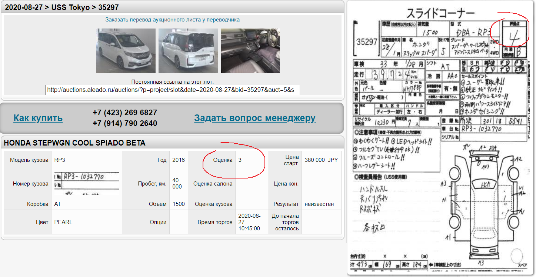Open the front view photo of white Honda
Viewport: 536px width, 277px height.
click(x=126, y=51)
